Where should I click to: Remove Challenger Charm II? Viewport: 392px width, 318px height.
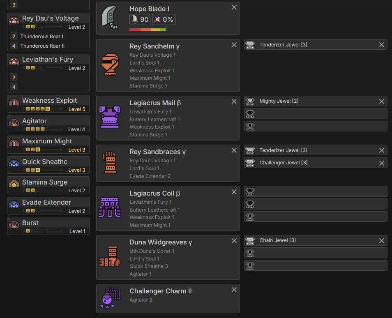coord(234,290)
